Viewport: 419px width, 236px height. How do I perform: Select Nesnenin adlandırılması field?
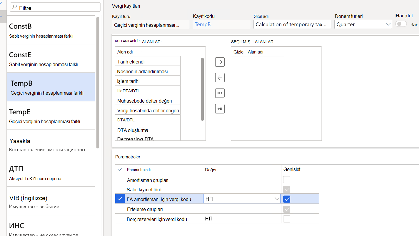click(x=148, y=71)
